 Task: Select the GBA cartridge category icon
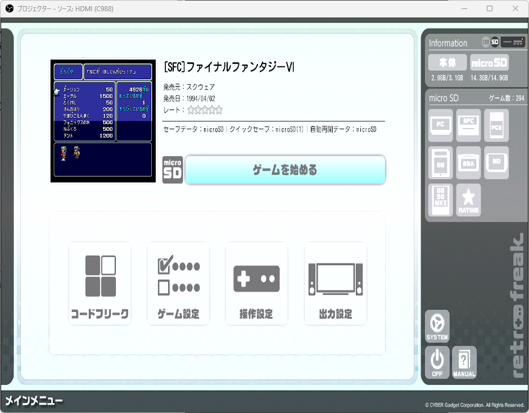[x=468, y=162]
